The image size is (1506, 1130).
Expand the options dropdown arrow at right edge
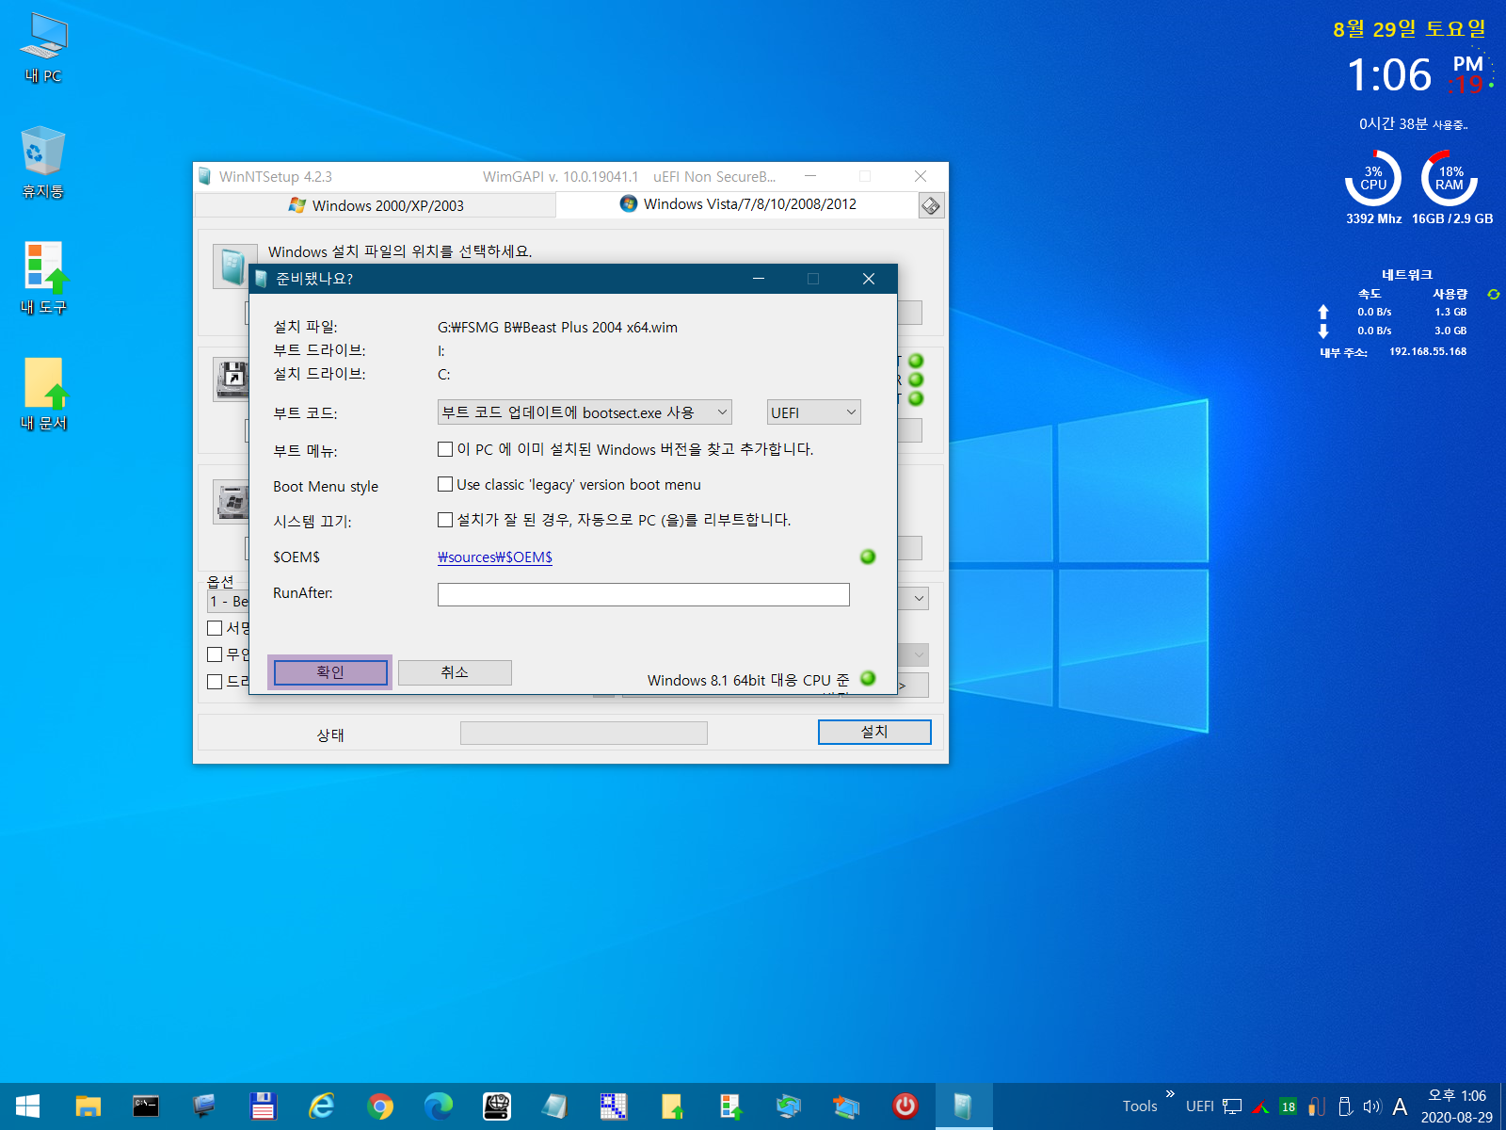pos(920,599)
